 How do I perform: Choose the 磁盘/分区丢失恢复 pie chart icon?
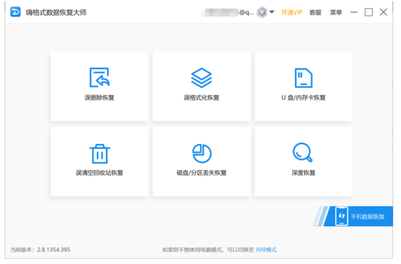[201, 153]
